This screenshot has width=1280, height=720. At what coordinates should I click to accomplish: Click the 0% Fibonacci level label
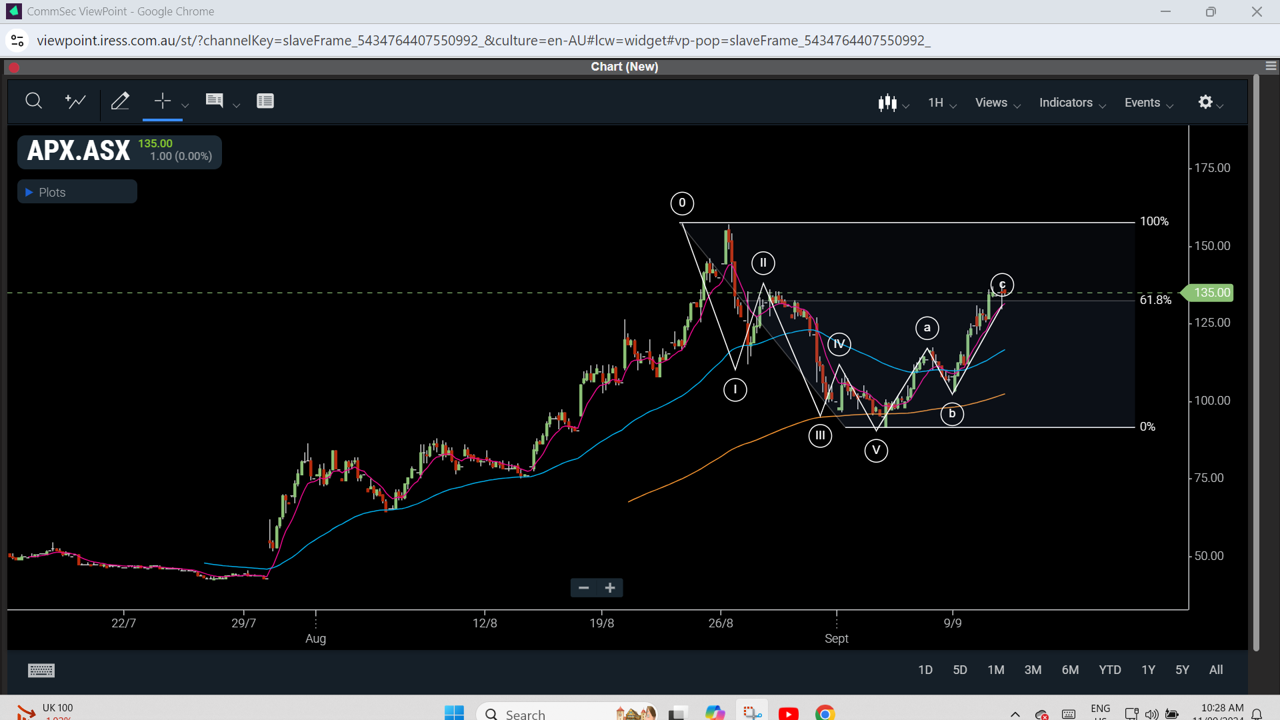pyautogui.click(x=1147, y=427)
